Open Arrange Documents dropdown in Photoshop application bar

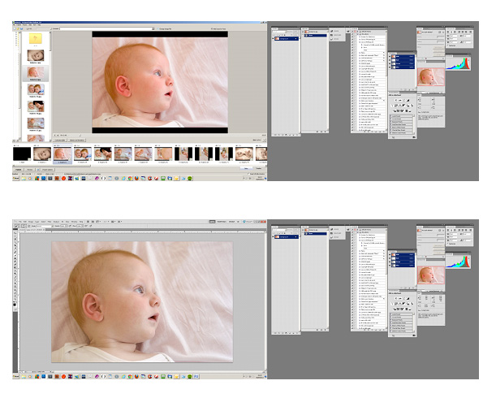point(112,222)
